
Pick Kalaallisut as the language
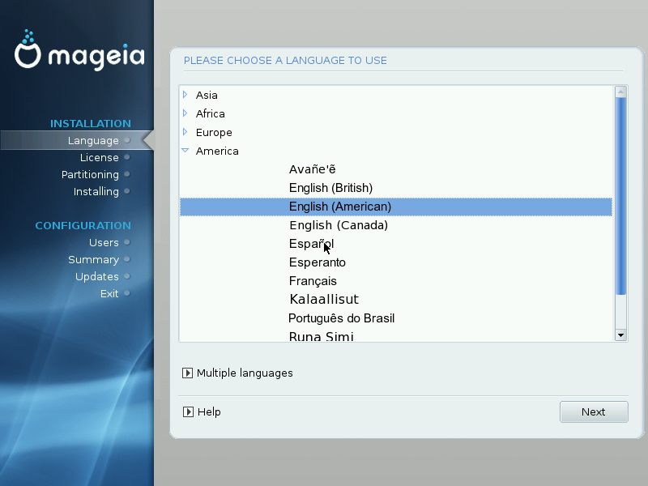(x=324, y=299)
